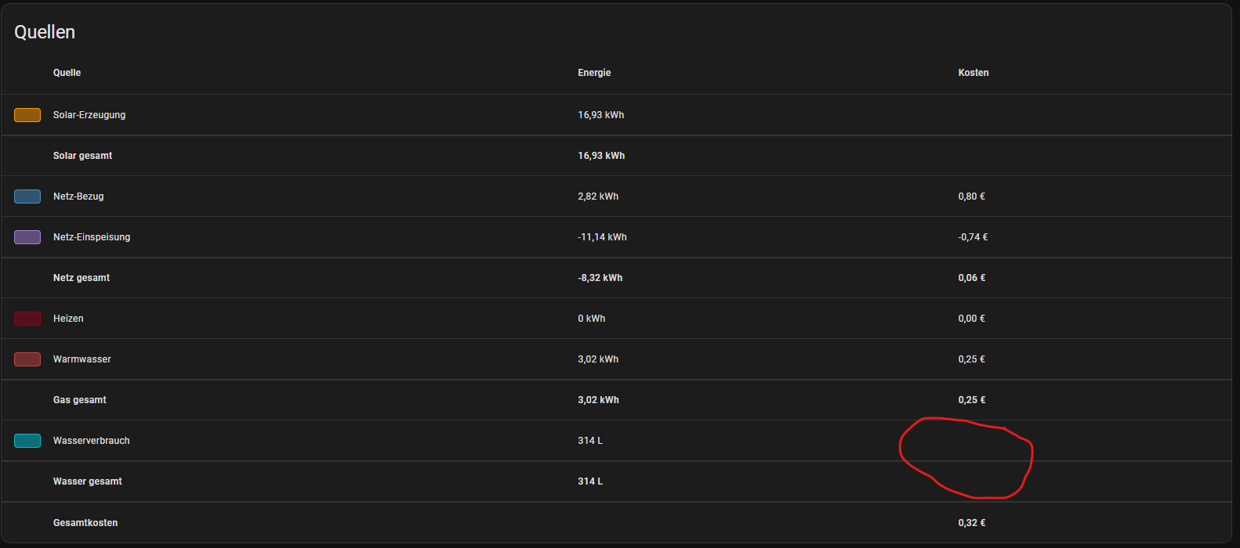Click the blue Netz-Bezug color swatch
Screen dimensions: 1240x548
pos(27,196)
